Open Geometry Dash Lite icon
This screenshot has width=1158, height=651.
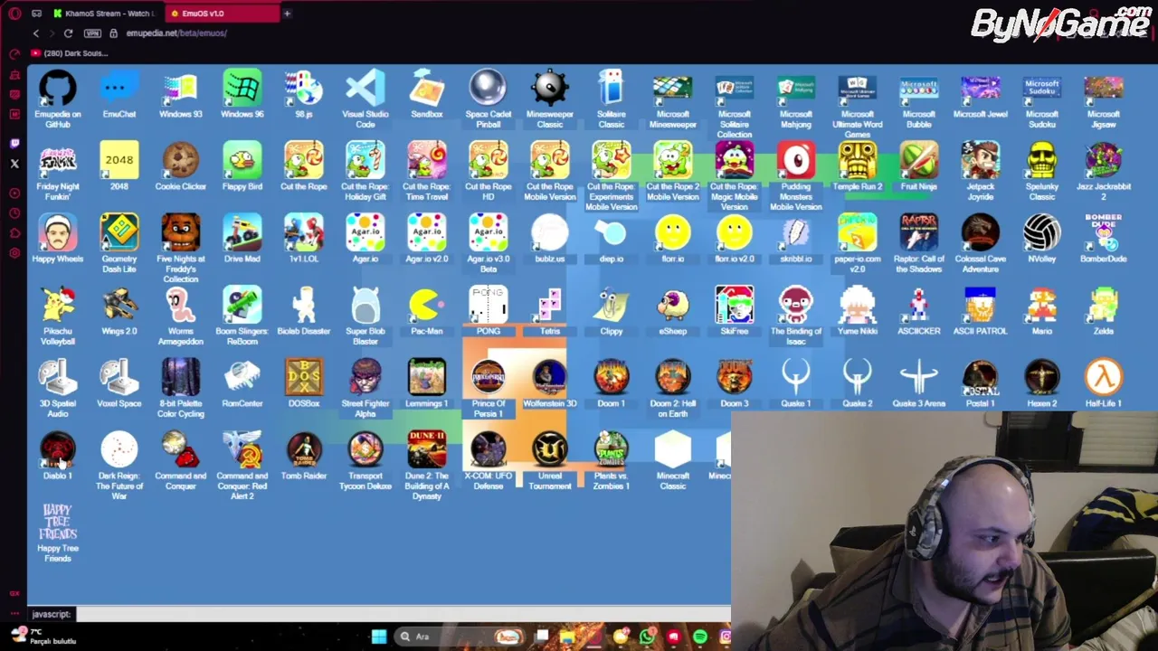click(119, 242)
